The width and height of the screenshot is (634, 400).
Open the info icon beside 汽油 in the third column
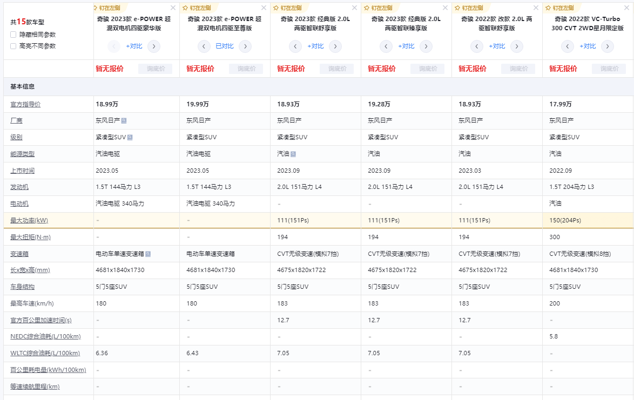tap(293, 154)
